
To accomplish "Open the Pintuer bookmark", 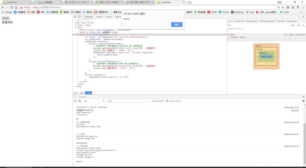I will [224, 12].
